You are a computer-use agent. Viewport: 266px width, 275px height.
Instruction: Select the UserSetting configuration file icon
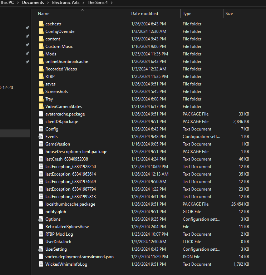[x=41, y=249]
